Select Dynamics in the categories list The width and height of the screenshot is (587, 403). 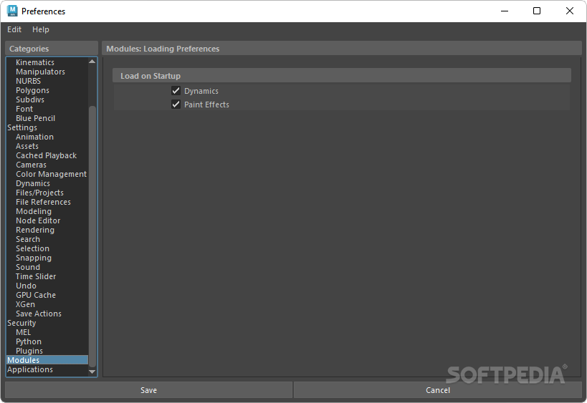click(x=33, y=183)
